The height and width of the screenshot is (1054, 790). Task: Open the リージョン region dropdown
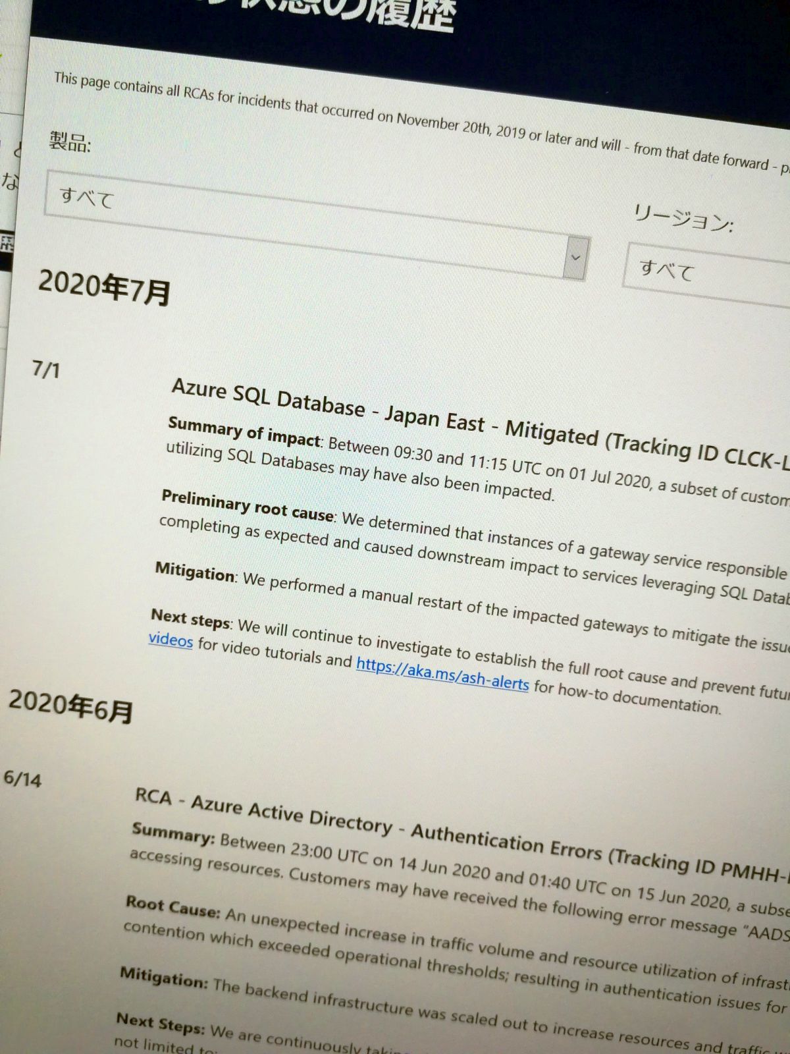706,275
